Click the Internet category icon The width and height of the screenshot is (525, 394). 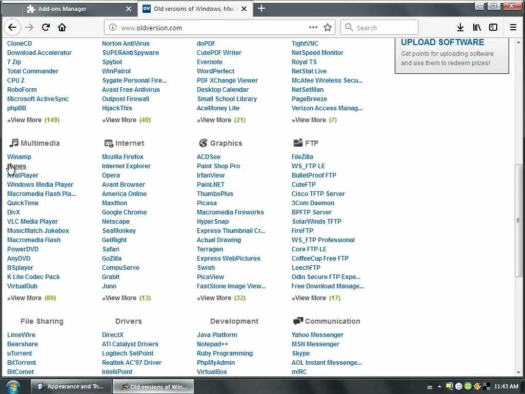109,144
